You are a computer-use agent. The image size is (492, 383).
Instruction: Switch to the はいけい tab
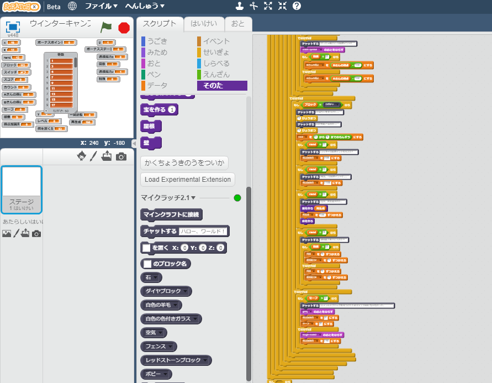click(x=204, y=24)
